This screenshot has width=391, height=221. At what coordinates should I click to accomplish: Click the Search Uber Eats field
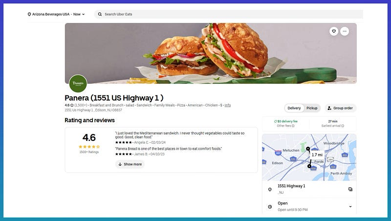(228, 14)
